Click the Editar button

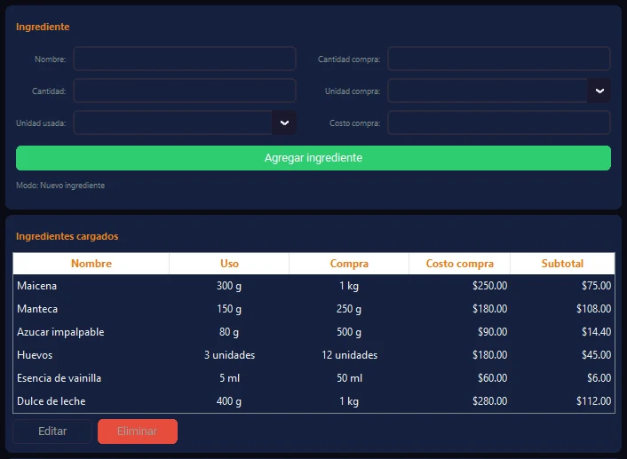pyautogui.click(x=52, y=431)
